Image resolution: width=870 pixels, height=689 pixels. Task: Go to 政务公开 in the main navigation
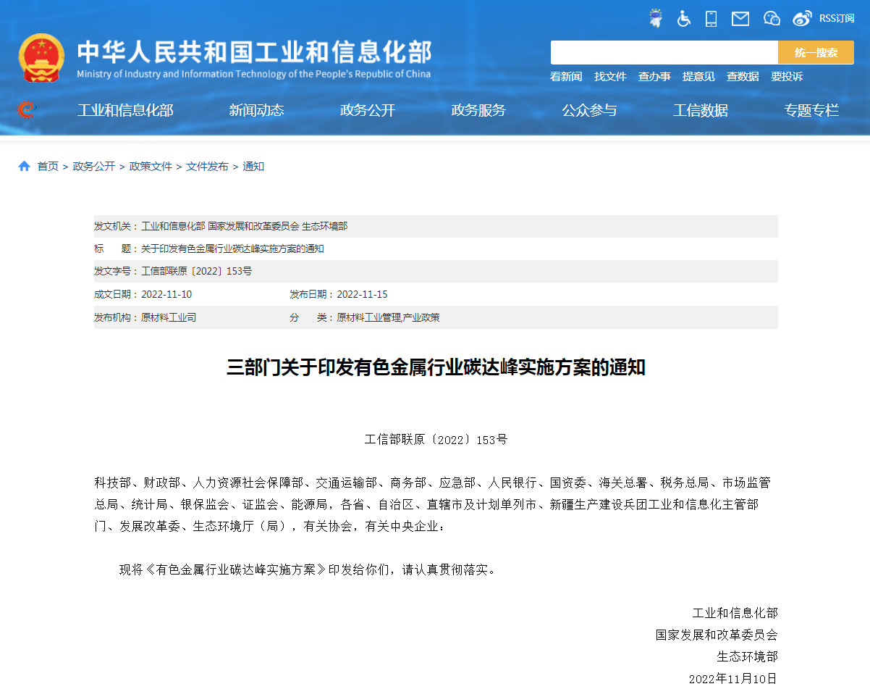pos(368,110)
